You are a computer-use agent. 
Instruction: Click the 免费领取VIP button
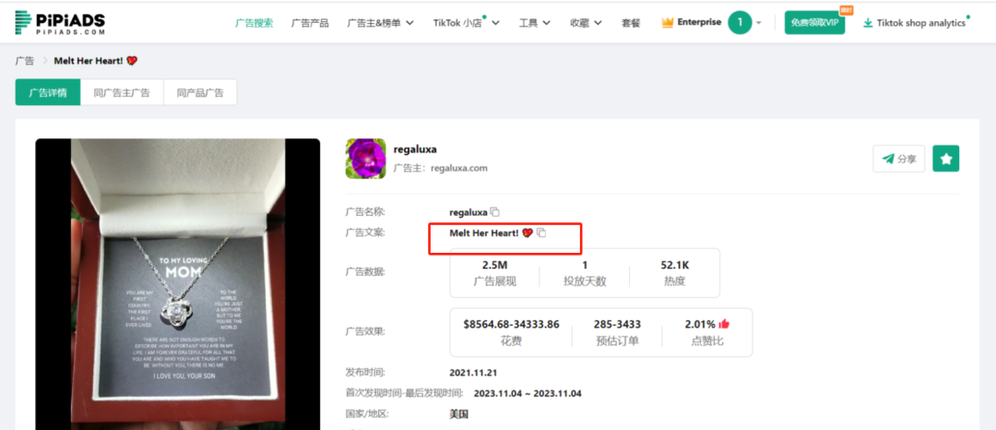pos(815,22)
